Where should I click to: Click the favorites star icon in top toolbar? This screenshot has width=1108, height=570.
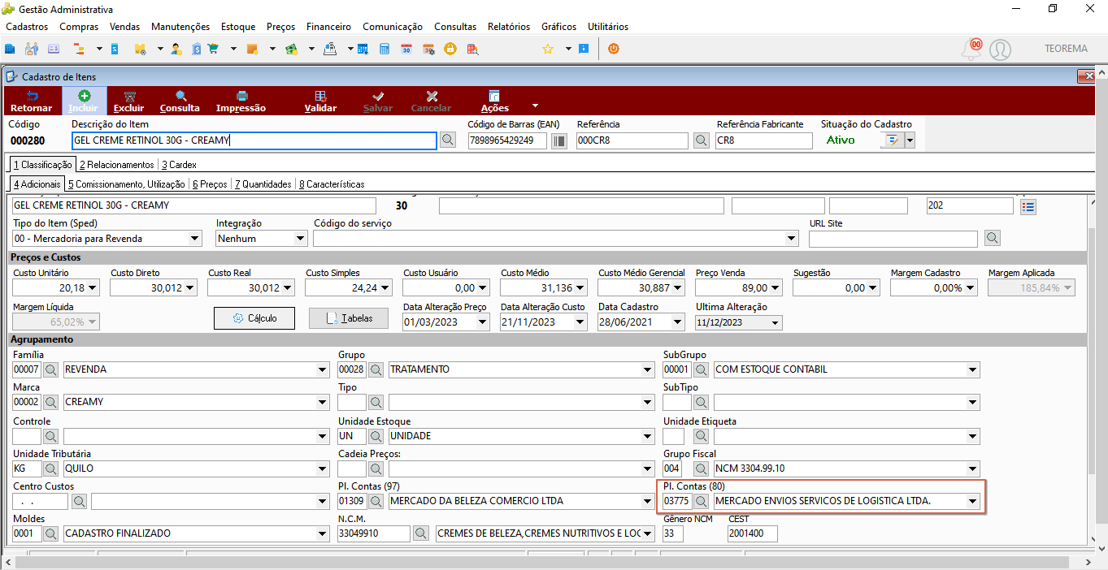coord(548,49)
